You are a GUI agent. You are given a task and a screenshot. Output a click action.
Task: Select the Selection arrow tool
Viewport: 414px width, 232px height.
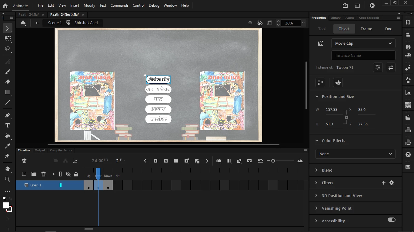pyautogui.click(x=8, y=28)
